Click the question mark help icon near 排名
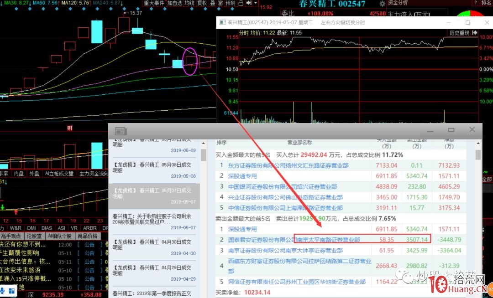This screenshot has width=493, height=298. click(475, 3)
